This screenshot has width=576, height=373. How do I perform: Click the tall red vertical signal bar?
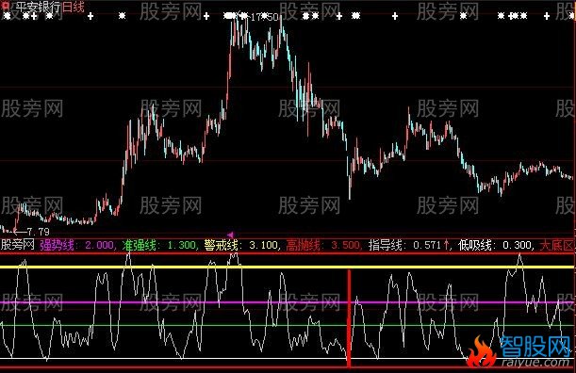[349, 318]
